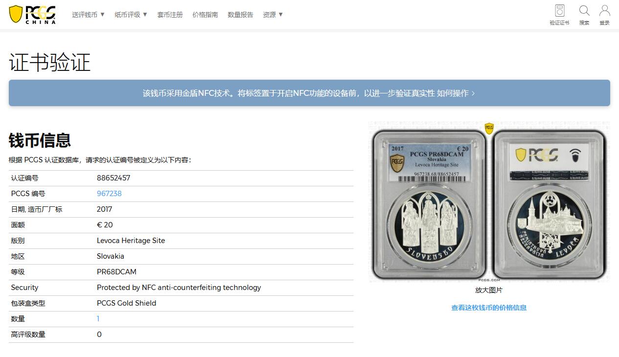Viewport: 619px width, 357px height.
Task: Select the holder type PCGS Gold Shield
Action: [x=127, y=303]
